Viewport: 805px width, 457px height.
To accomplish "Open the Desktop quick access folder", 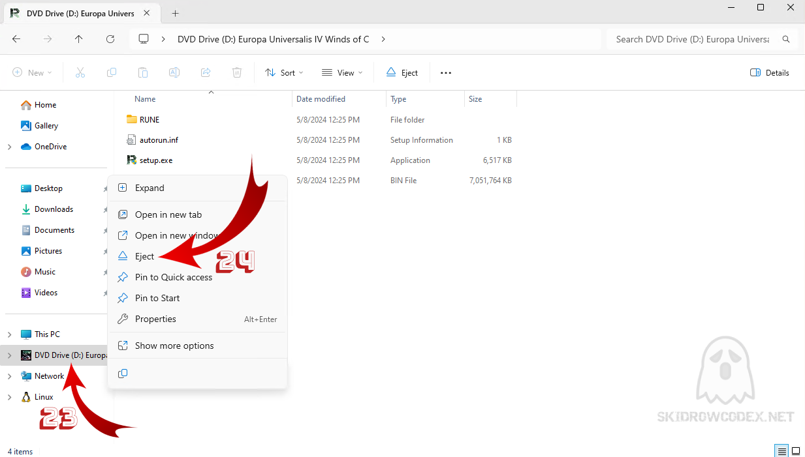I will 42,188.
